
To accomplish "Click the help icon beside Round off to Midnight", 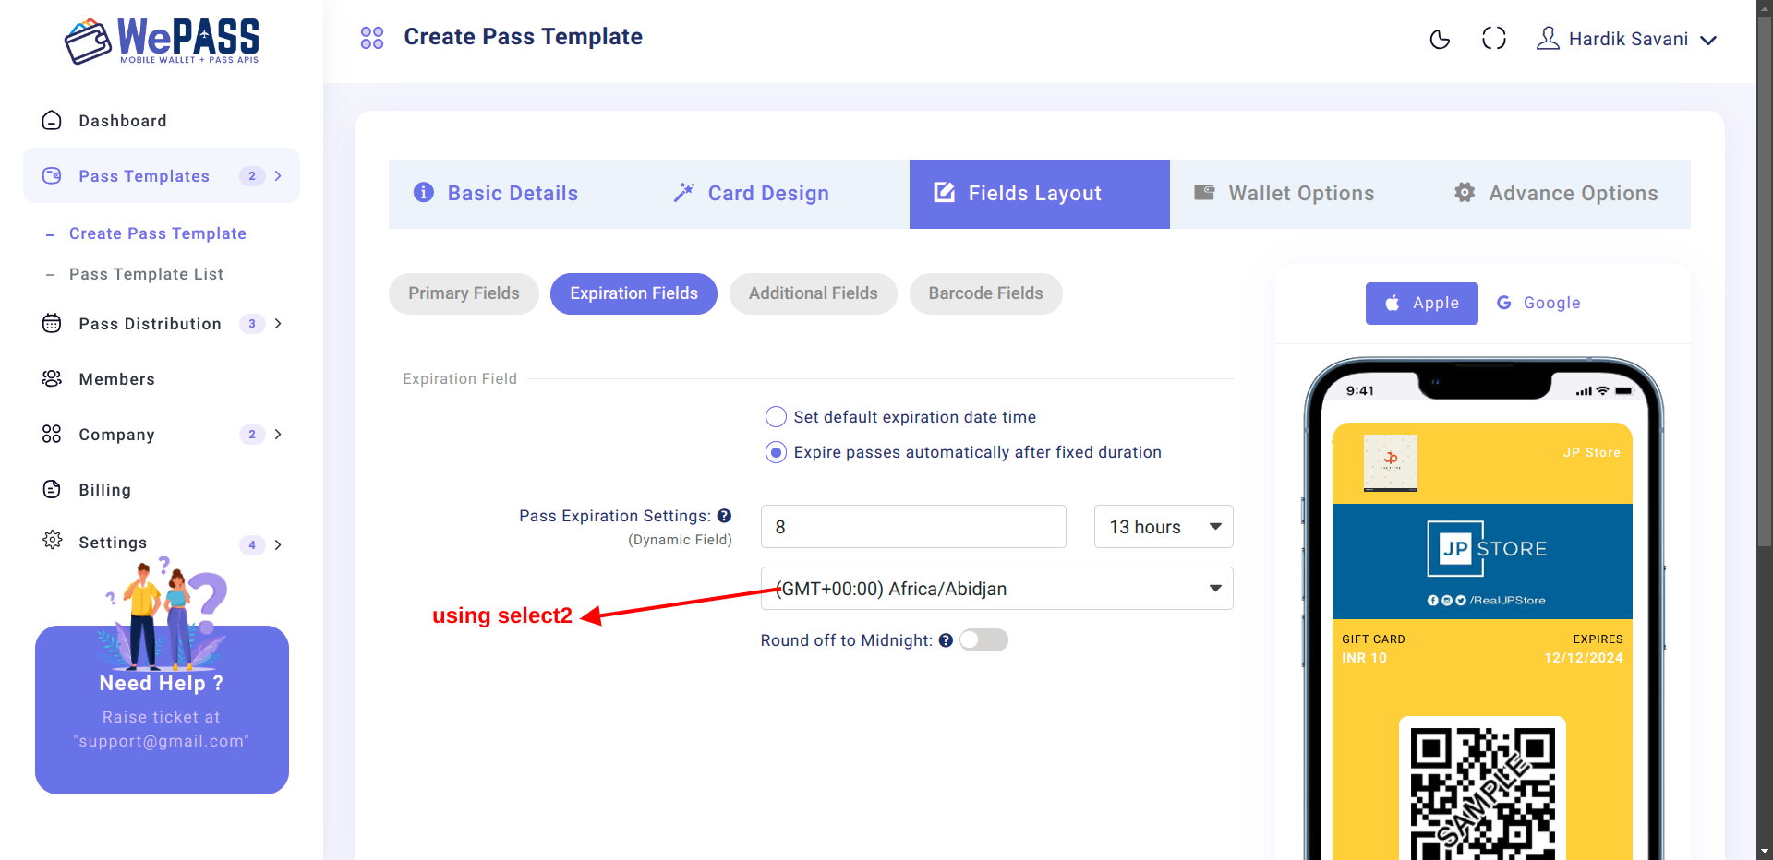I will [946, 640].
